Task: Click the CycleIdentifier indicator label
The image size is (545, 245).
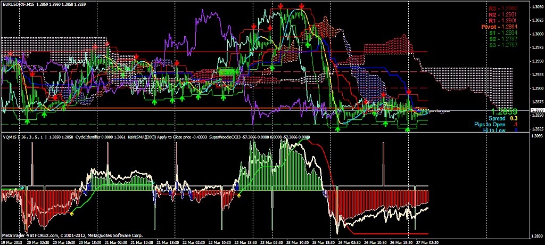Action: tap(87, 137)
